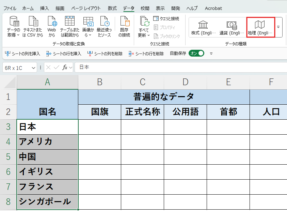Click シートの列を削除 command
This screenshot has height=211, width=287.
click(105, 54)
